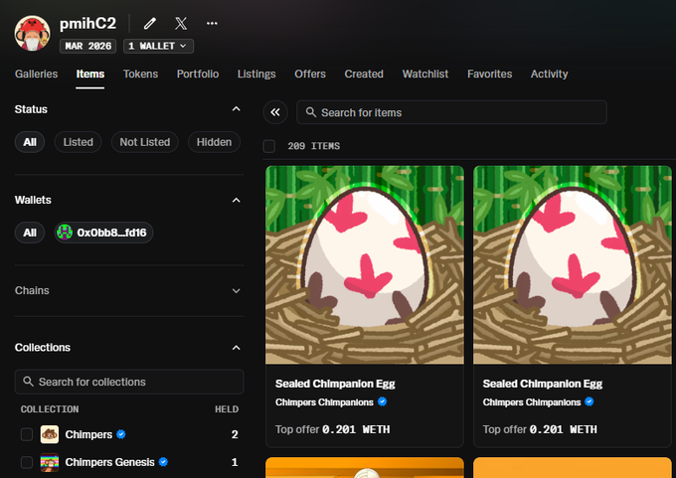Collapse the Wallets section chevron
Image resolution: width=676 pixels, height=478 pixels.
[237, 200]
